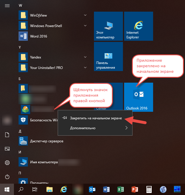
Task: Open the Pictures icon in Start sidebar
Action: pos(7,149)
